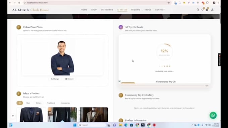228x128 pixels.
Task: Open the Chrome extensions puzzle icon
Action: tap(207, 3)
